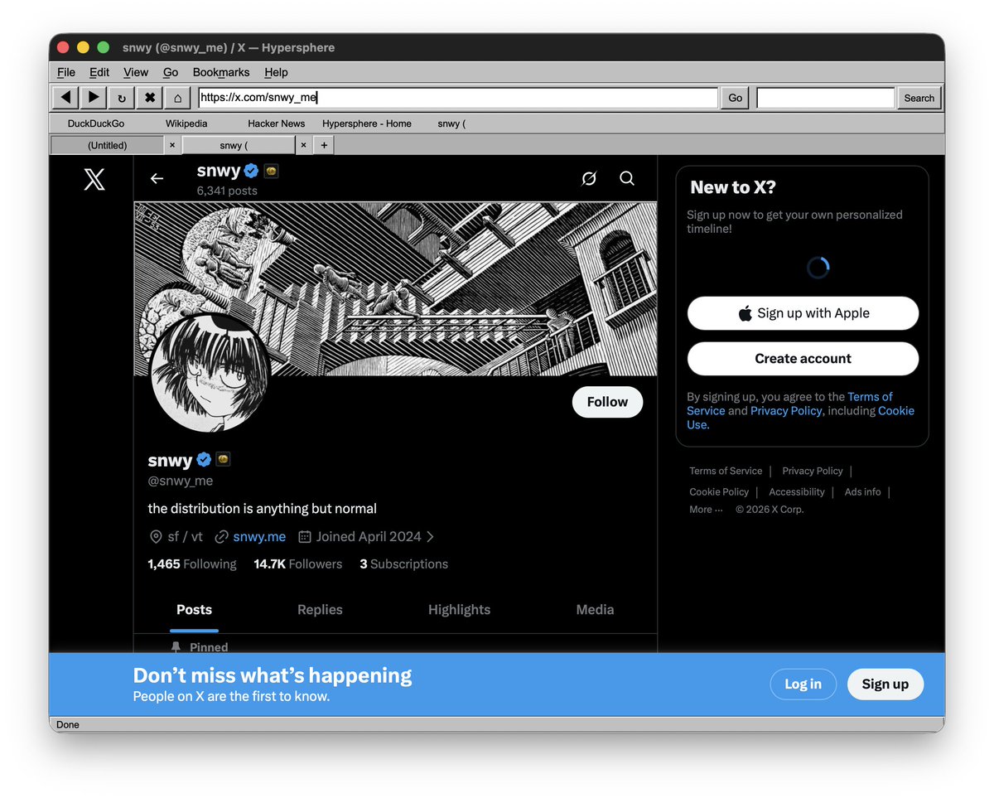The width and height of the screenshot is (994, 798).
Task: Select the snwy browser tab
Action: [239, 145]
